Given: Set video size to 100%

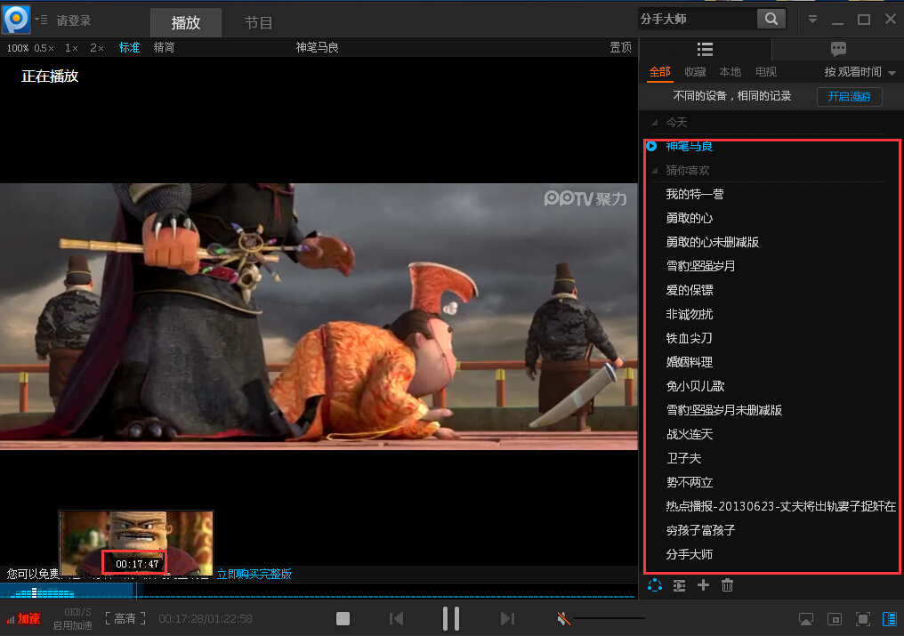Looking at the screenshot, I should [17, 48].
